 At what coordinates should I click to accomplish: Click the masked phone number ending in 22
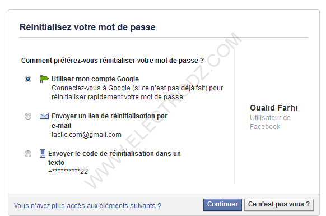point(68,172)
